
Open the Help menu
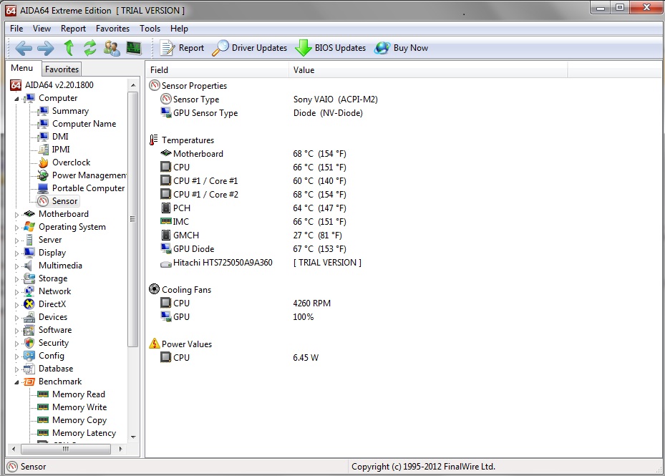click(179, 29)
